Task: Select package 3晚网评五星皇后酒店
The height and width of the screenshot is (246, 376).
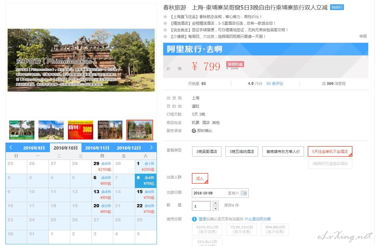Action: click(330, 163)
